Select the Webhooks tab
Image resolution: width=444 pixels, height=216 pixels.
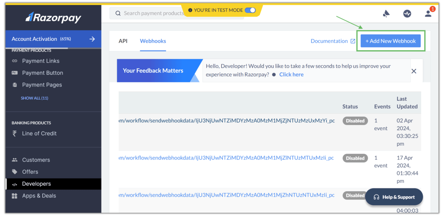pyautogui.click(x=153, y=41)
